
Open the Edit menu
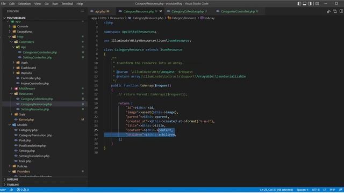point(12,4)
